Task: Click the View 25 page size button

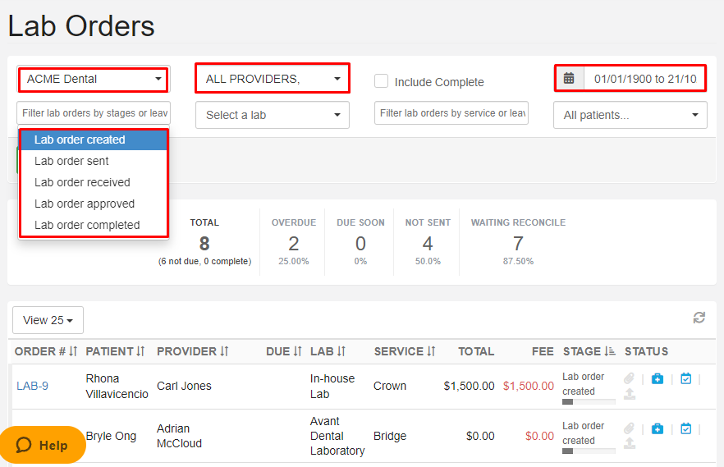Action: (48, 320)
